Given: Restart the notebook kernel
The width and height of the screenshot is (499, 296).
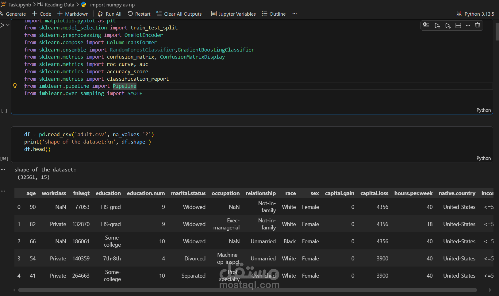Looking at the screenshot, I should pos(139,14).
